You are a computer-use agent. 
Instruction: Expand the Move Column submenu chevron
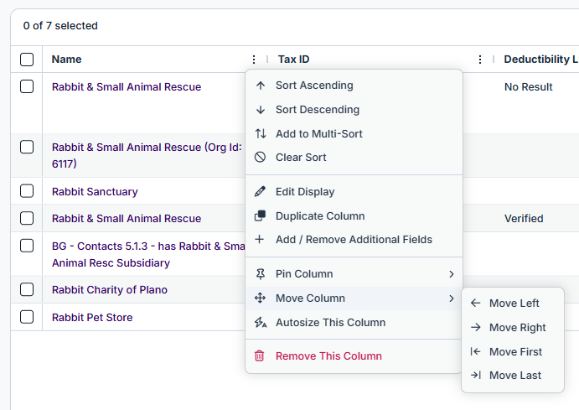pyautogui.click(x=452, y=298)
